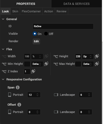Click the Render Edit button
This screenshot has height=124, width=103.
pyautogui.click(x=36, y=41)
